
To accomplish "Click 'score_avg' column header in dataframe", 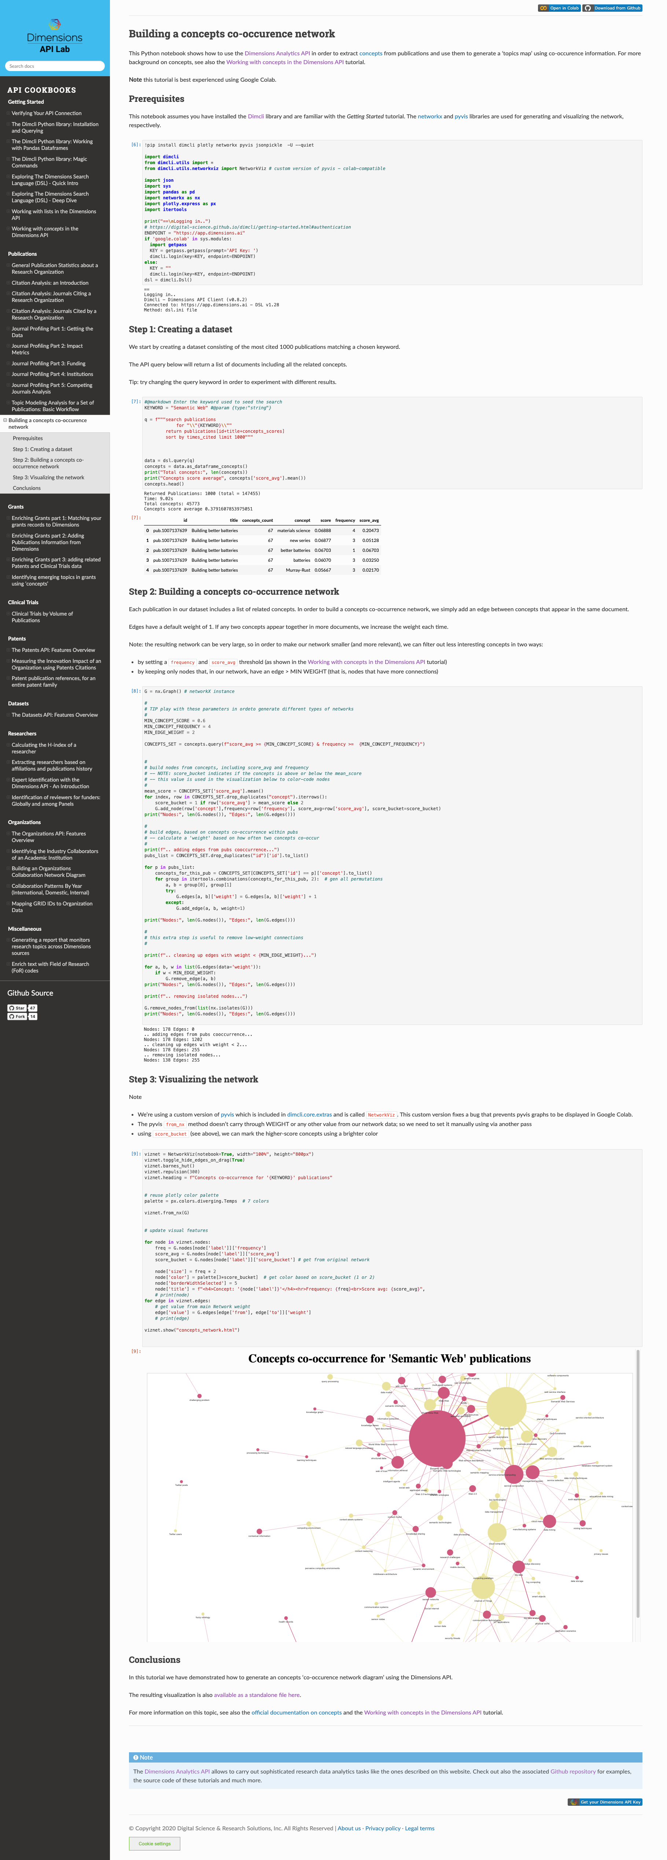I will (x=369, y=520).
